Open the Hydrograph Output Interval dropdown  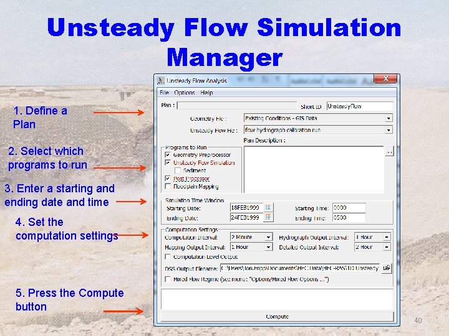pos(387,237)
